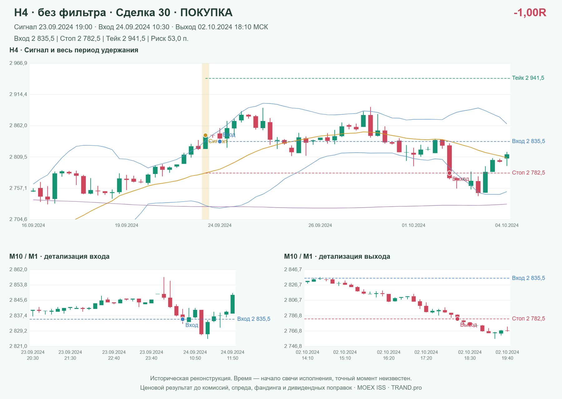Click the blue entry dot on H4 chart

[220, 142]
